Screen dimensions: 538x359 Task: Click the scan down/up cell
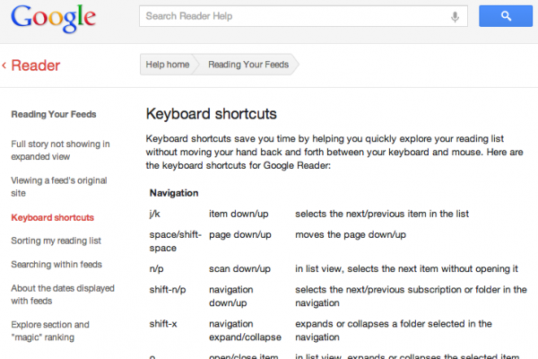tap(239, 268)
